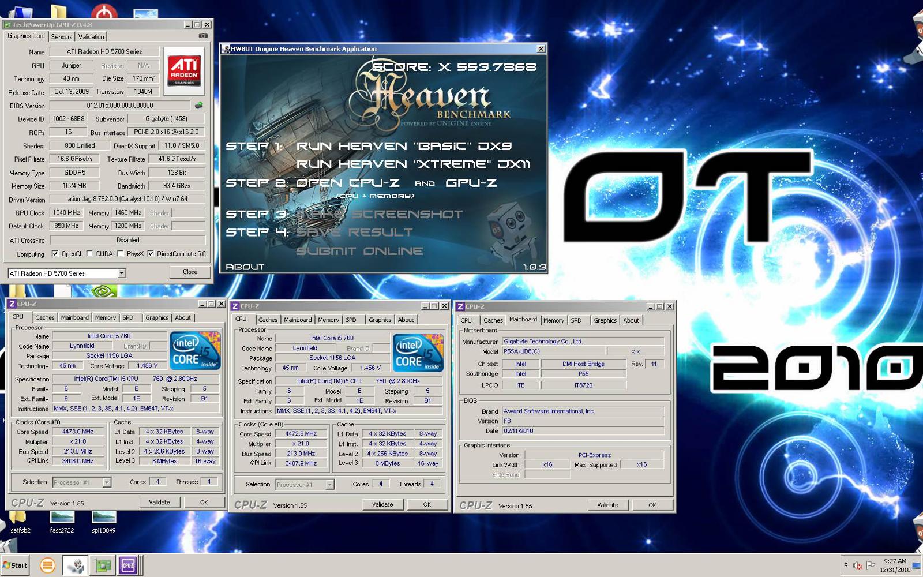Click the HWBOT Heaven robot taskbar button

click(x=75, y=565)
